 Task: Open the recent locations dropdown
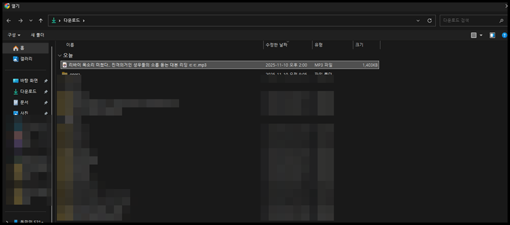pyautogui.click(x=31, y=21)
